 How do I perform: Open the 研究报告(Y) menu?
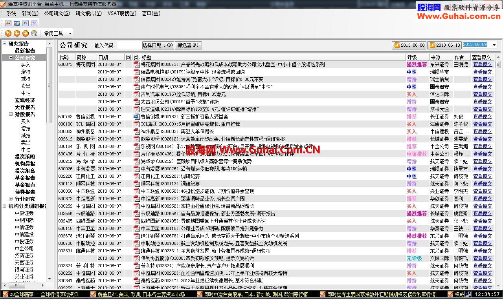click(x=88, y=13)
